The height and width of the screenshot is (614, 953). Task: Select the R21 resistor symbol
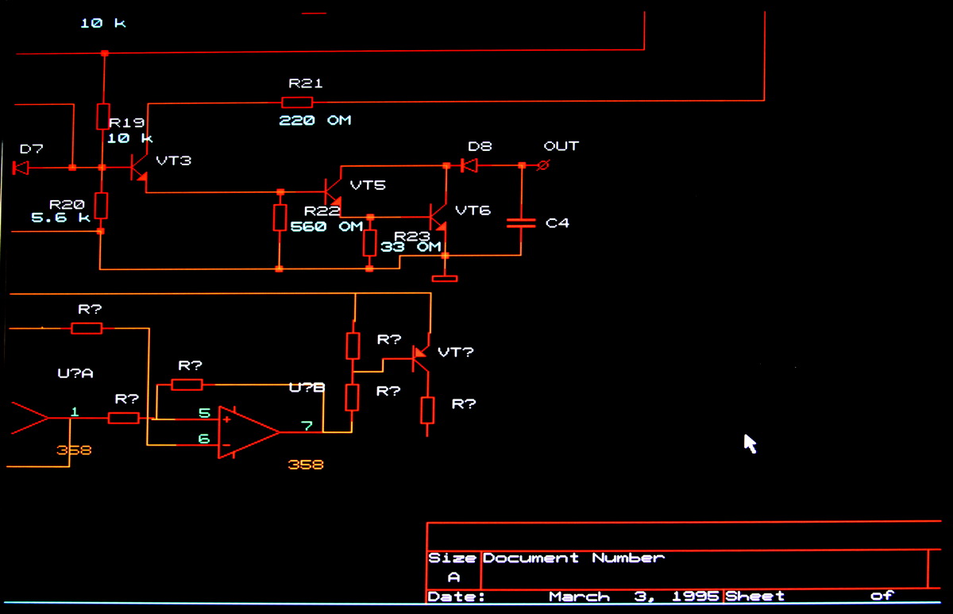297,102
